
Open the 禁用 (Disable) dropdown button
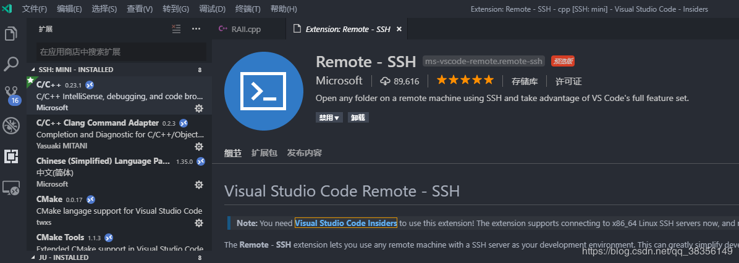[329, 118]
